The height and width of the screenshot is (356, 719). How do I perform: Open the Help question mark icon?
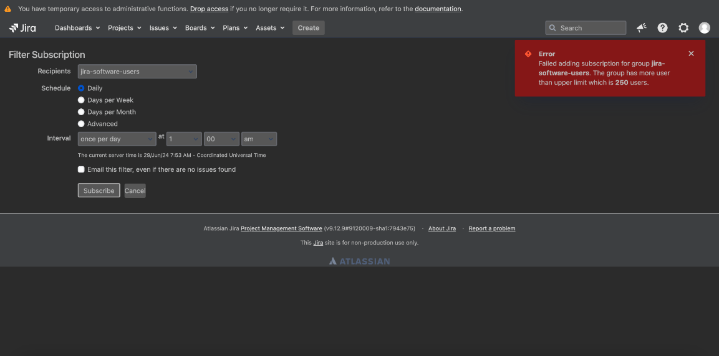pos(662,28)
